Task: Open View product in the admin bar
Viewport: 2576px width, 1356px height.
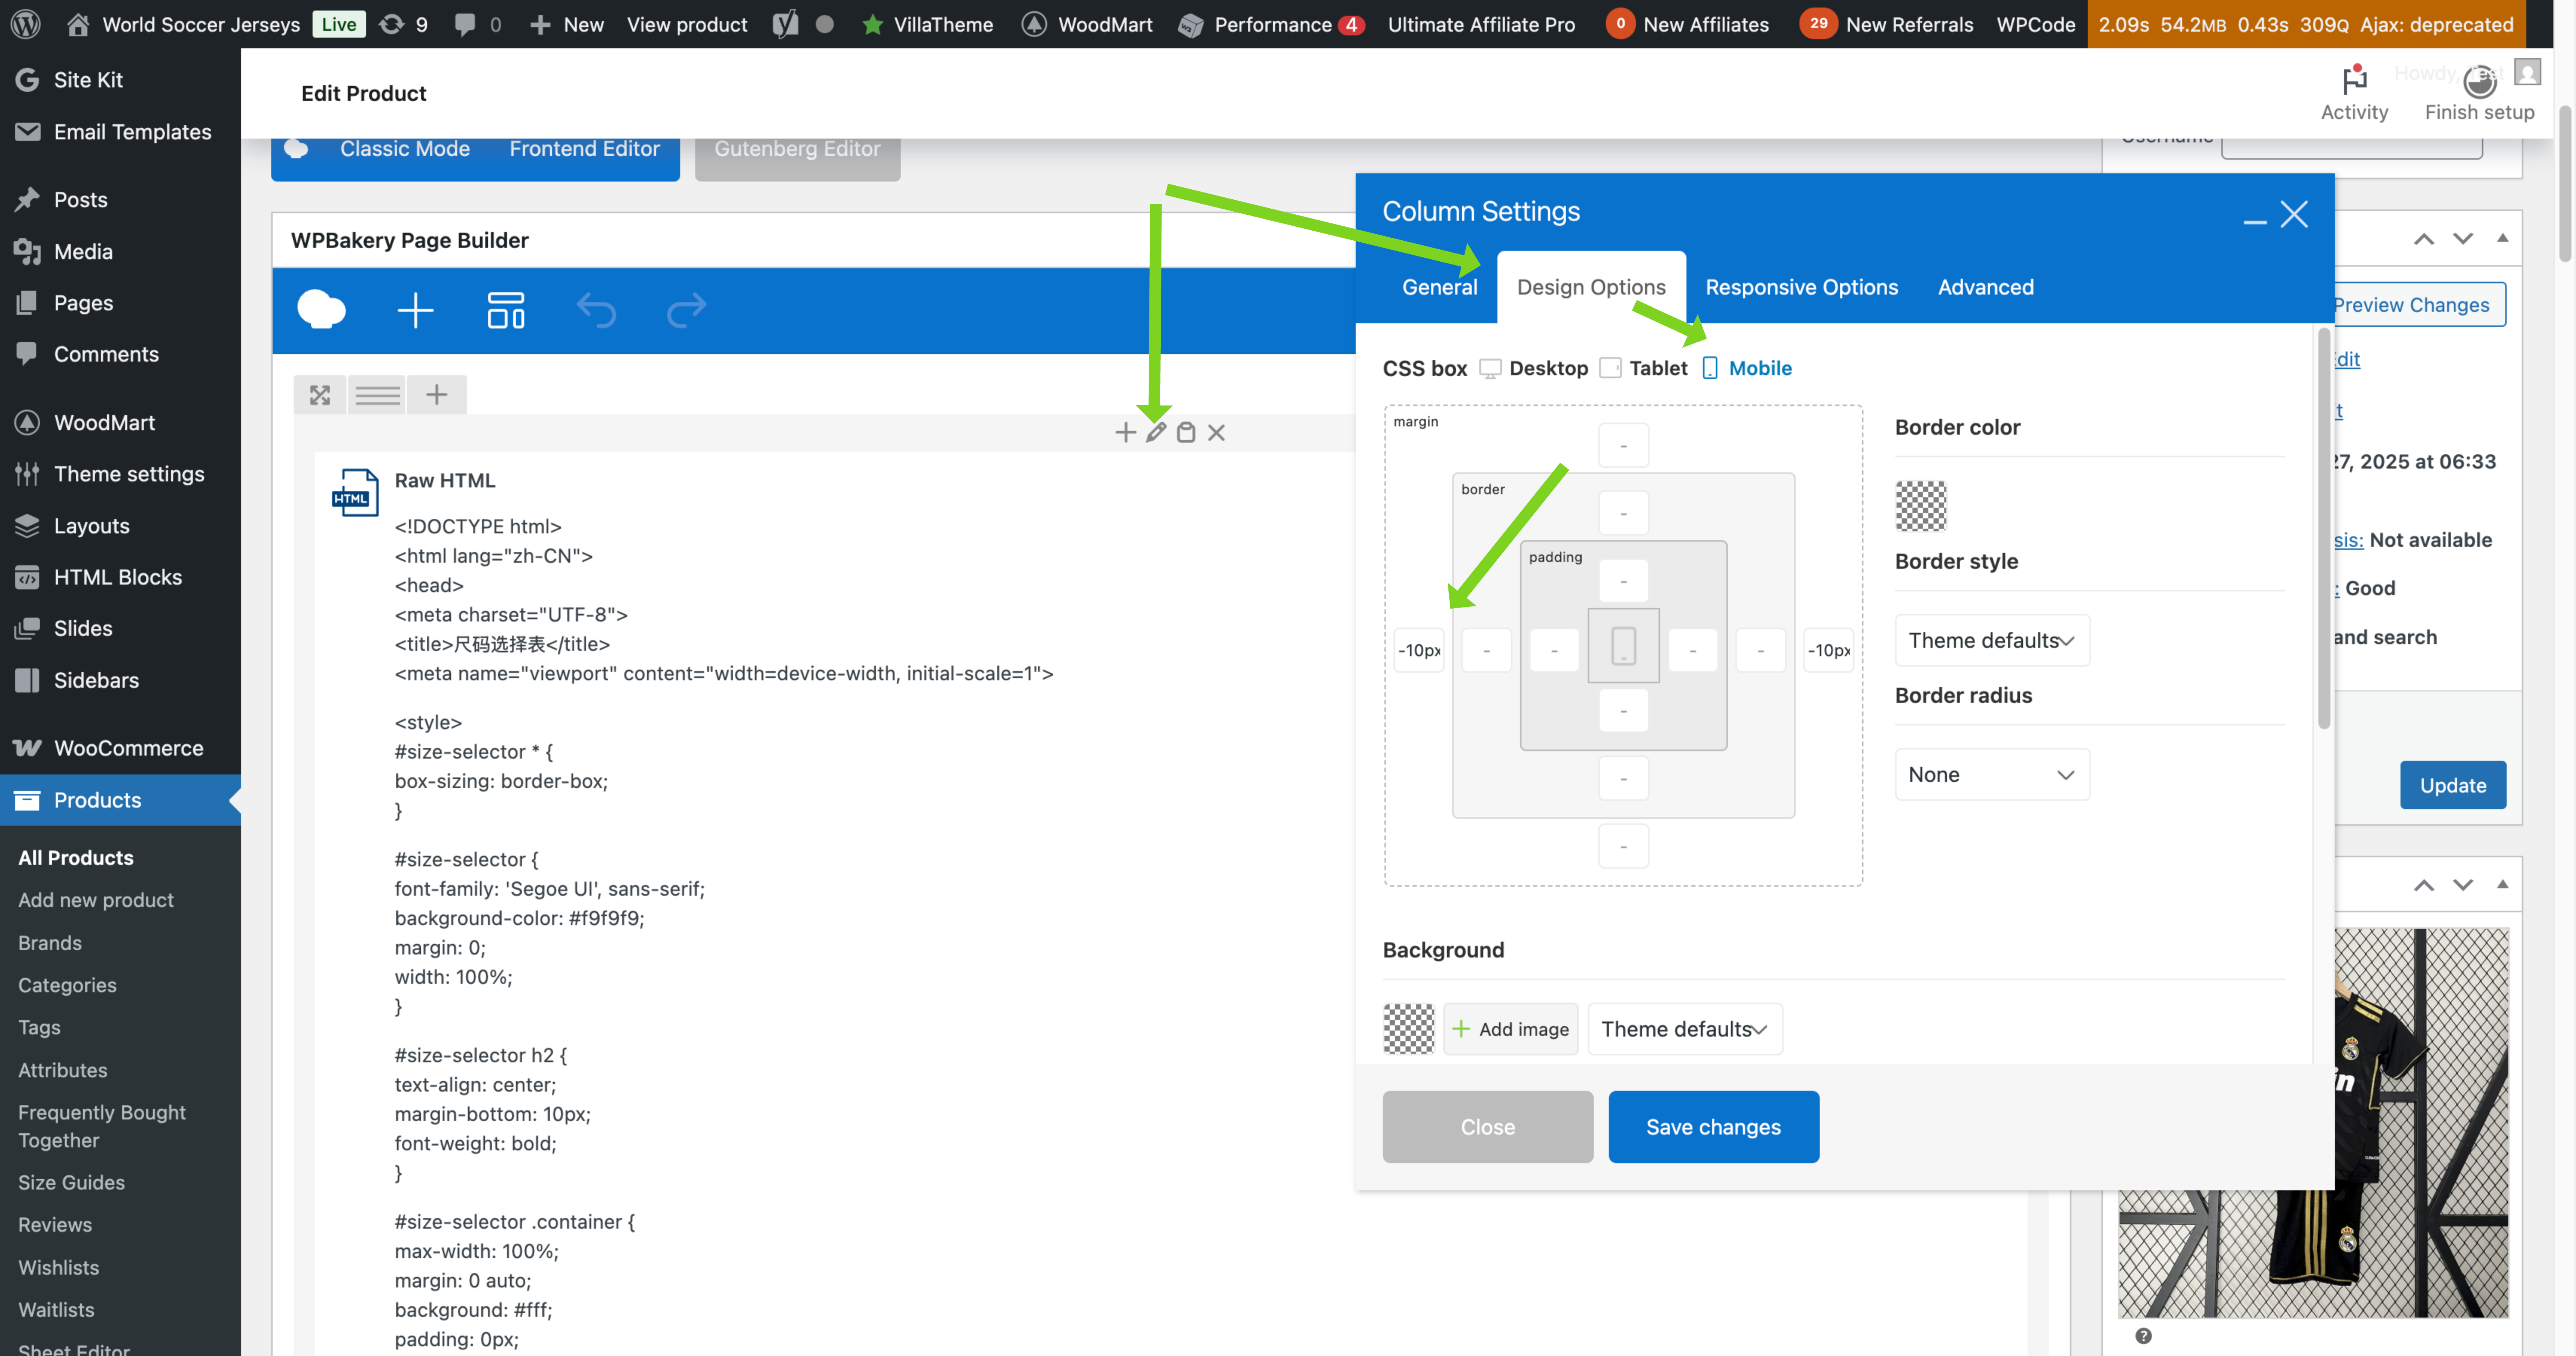Action: pyautogui.click(x=687, y=24)
